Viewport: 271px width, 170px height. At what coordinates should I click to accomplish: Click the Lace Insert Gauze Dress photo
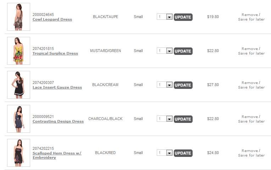[x=18, y=85]
